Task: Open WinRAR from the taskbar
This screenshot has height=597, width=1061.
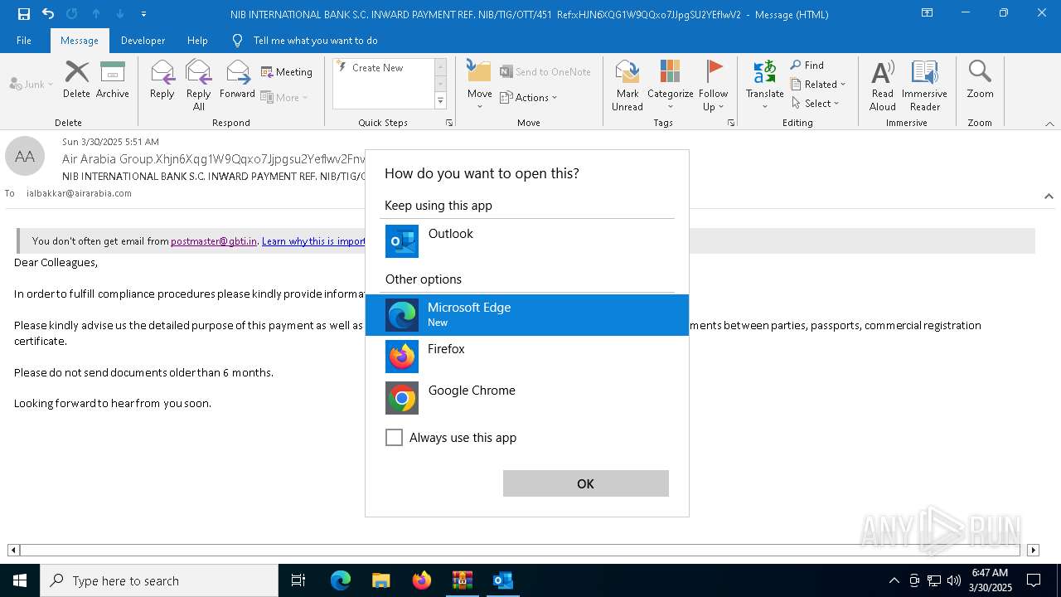Action: coord(462,580)
